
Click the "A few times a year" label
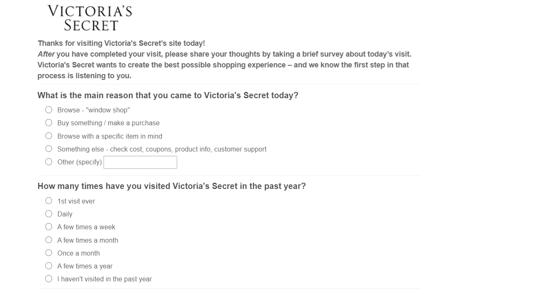[85, 266]
